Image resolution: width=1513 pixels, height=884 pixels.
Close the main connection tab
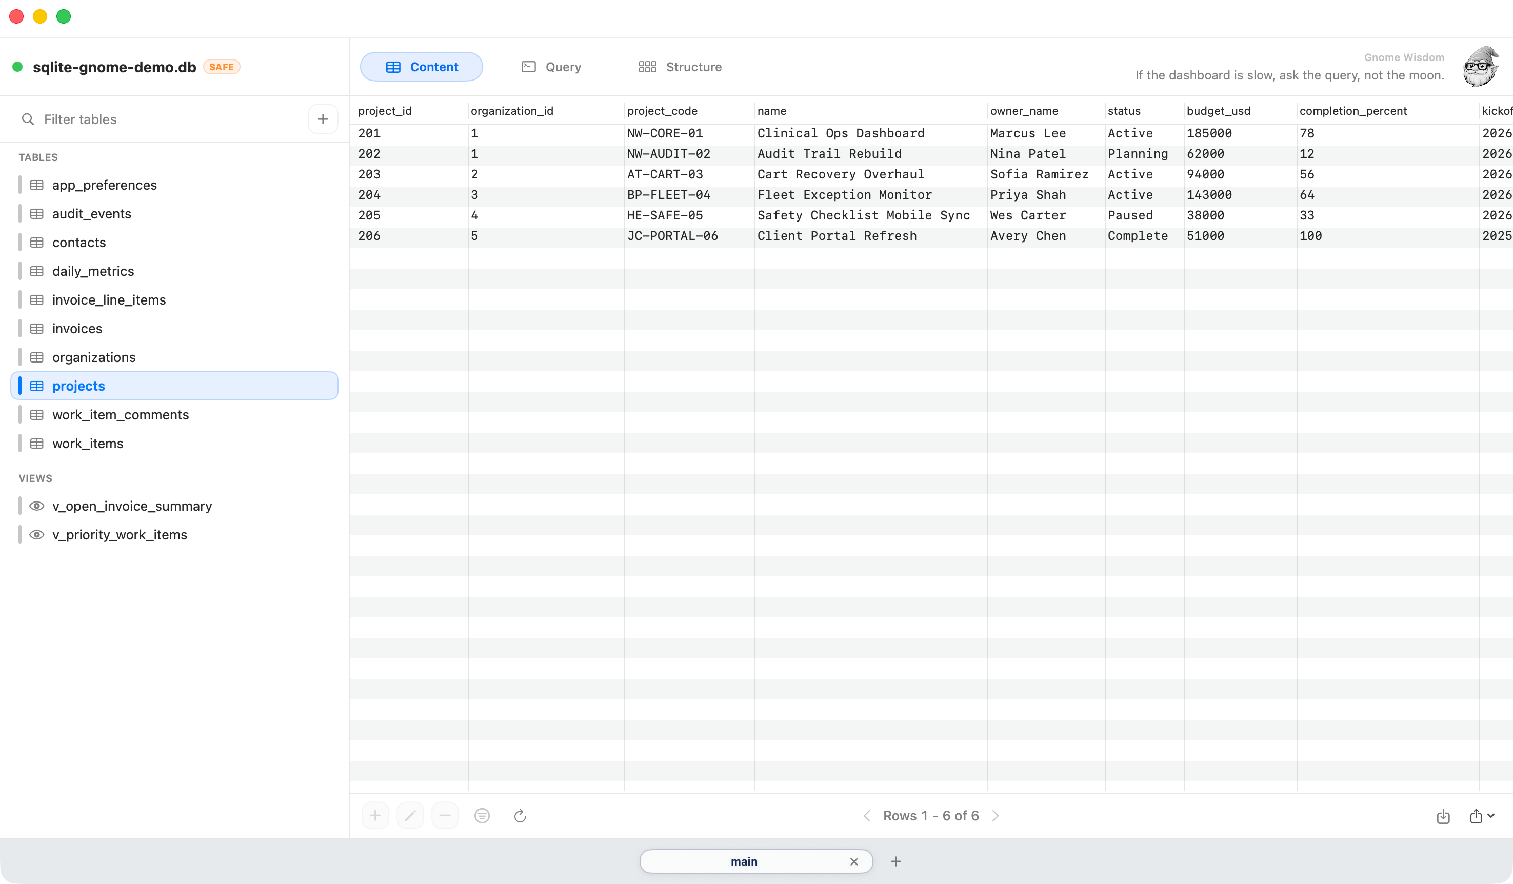[854, 861]
